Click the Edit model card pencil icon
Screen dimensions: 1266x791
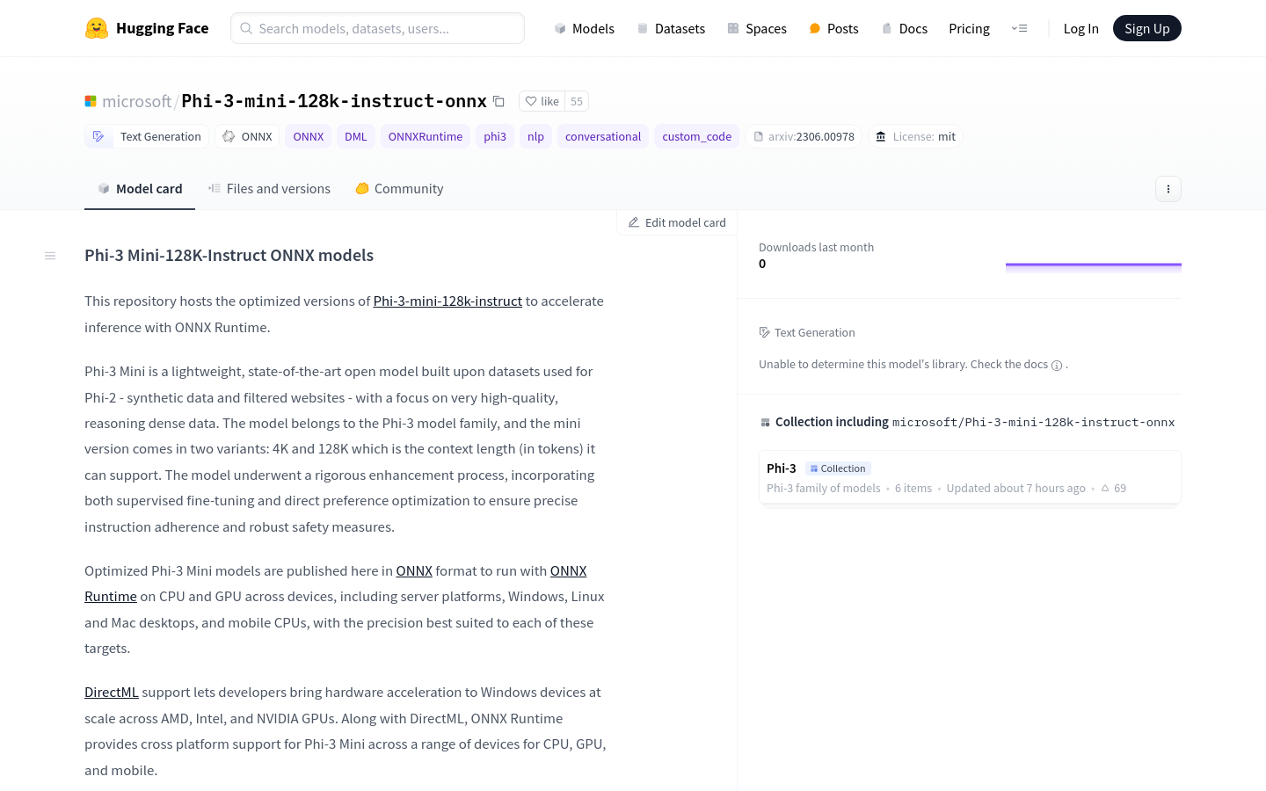634,222
